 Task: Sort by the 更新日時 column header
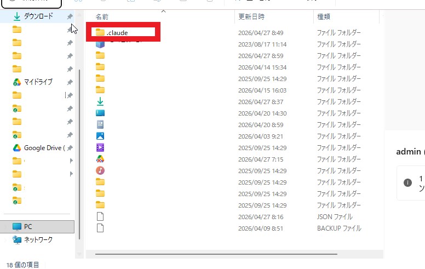click(251, 17)
